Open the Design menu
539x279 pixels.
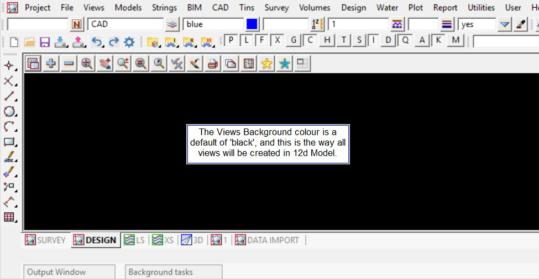pyautogui.click(x=353, y=8)
